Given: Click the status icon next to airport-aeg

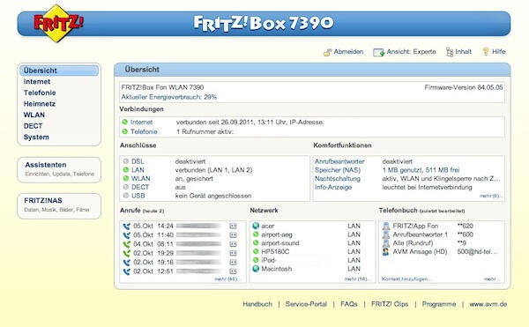Looking at the screenshot, I should pyautogui.click(x=256, y=234).
